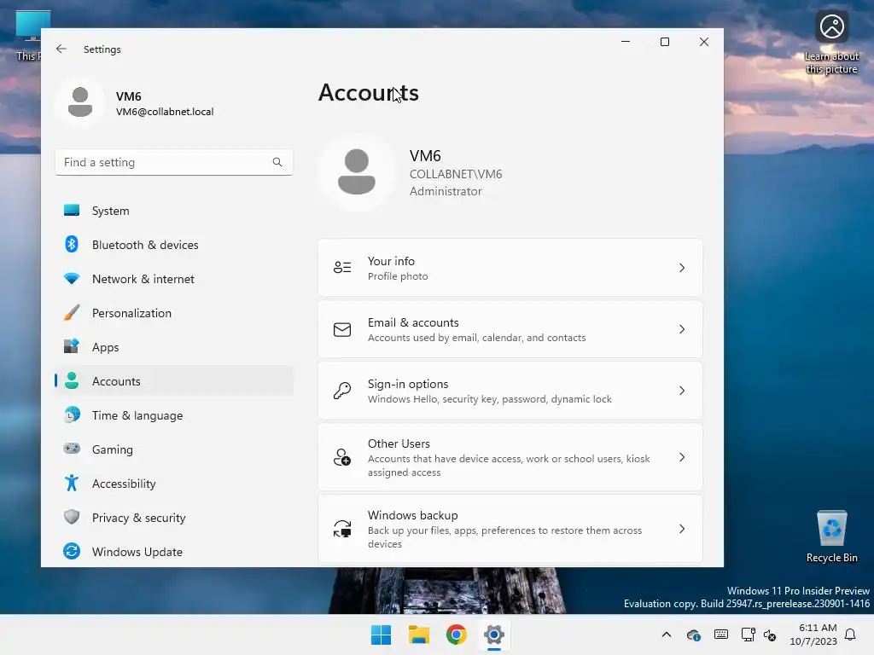Click the search magnifier icon
This screenshot has width=874, height=655.
pyautogui.click(x=277, y=162)
